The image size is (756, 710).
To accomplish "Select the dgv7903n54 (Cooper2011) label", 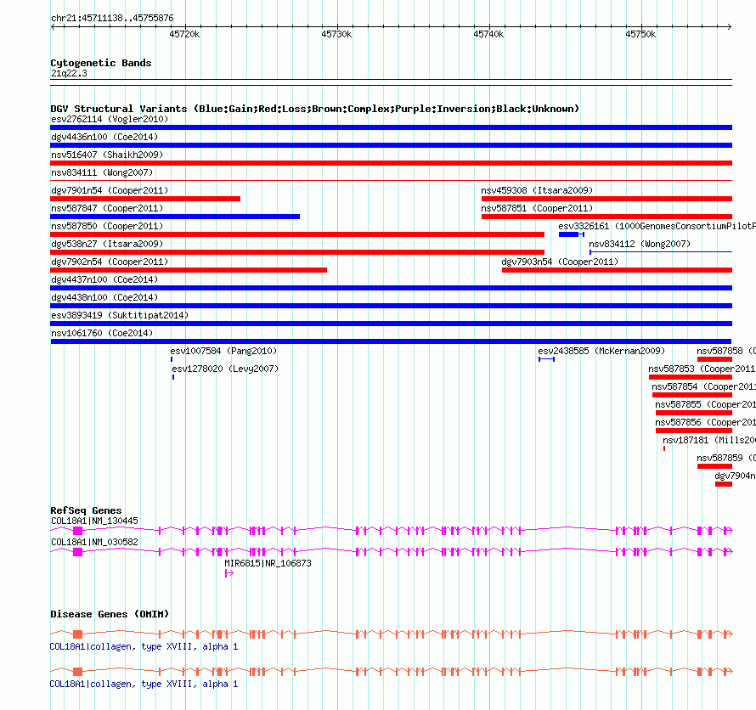I will coord(560,262).
